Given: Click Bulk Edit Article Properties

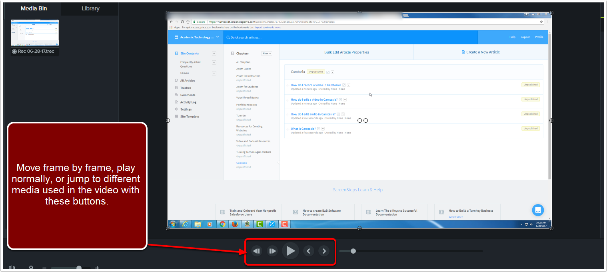Looking at the screenshot, I should [x=346, y=52].
